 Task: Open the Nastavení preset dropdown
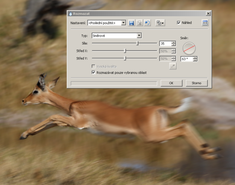pyautogui.click(x=123, y=23)
